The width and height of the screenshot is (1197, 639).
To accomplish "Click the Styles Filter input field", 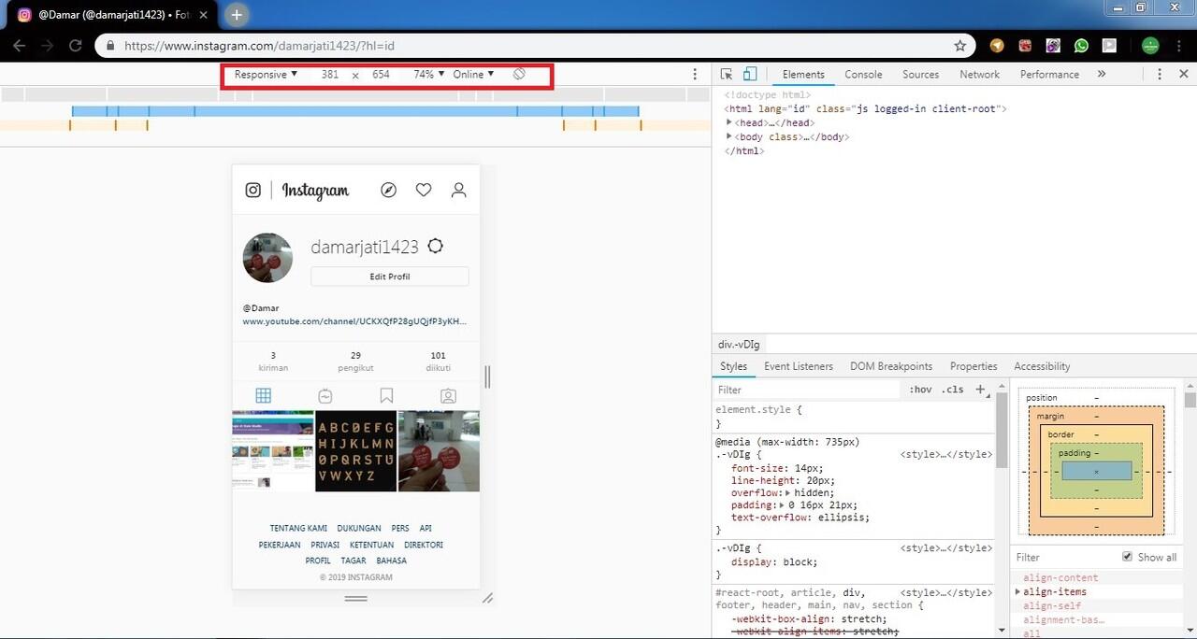I will coord(808,390).
